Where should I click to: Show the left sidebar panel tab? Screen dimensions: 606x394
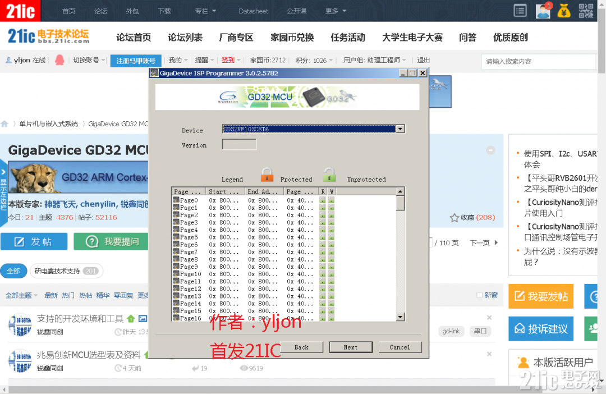point(3,193)
